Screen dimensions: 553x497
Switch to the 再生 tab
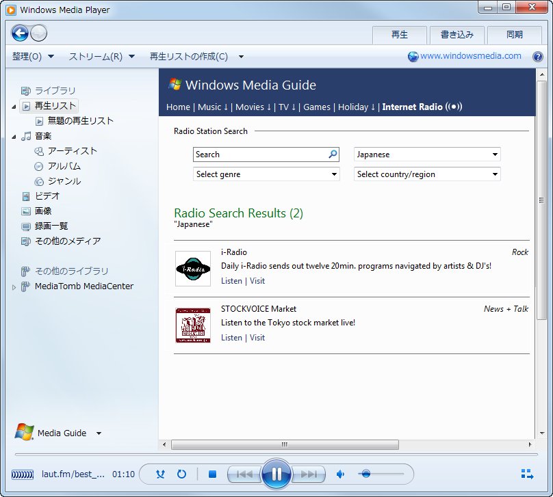(x=400, y=35)
